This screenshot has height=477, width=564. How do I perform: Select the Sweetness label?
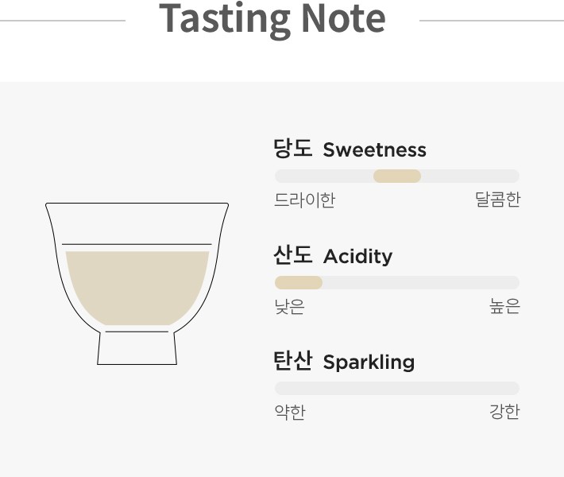tap(374, 150)
